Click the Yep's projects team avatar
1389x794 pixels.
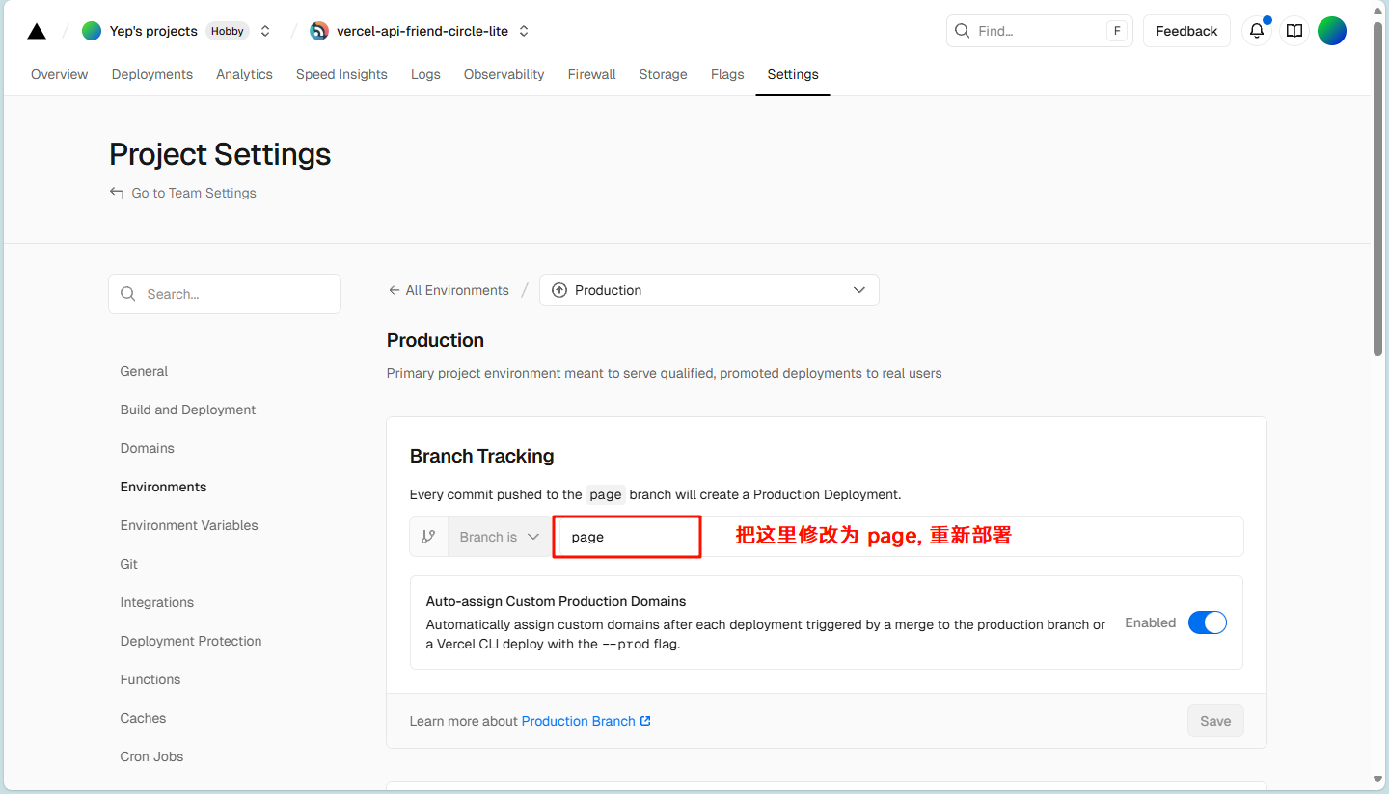click(x=92, y=31)
